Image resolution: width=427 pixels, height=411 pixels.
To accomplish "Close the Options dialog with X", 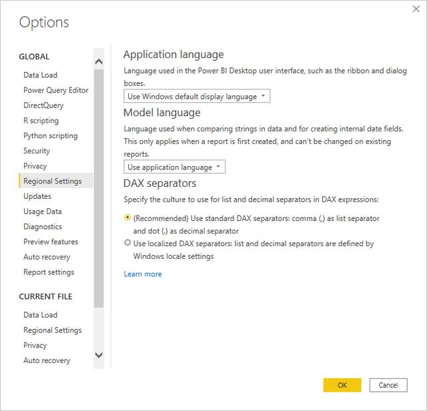I will coord(416,9).
